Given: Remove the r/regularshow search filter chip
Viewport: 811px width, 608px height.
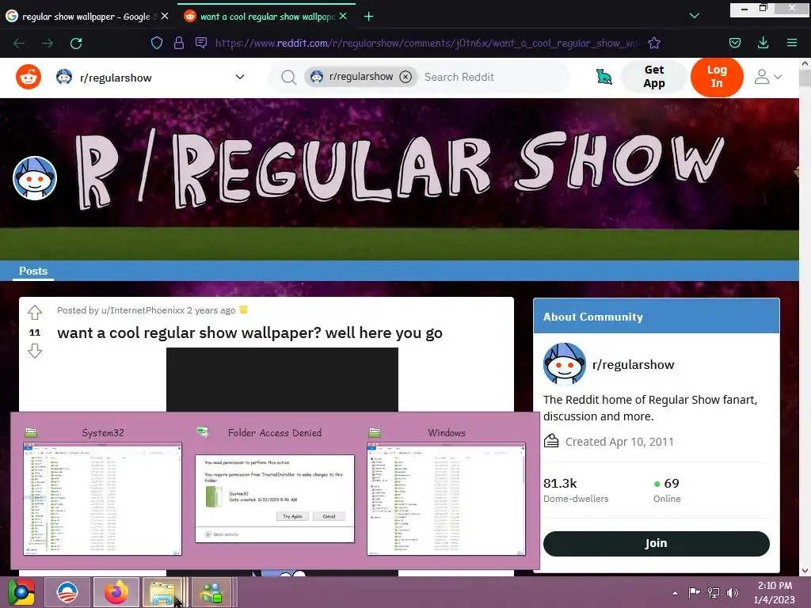Looking at the screenshot, I should tap(406, 77).
